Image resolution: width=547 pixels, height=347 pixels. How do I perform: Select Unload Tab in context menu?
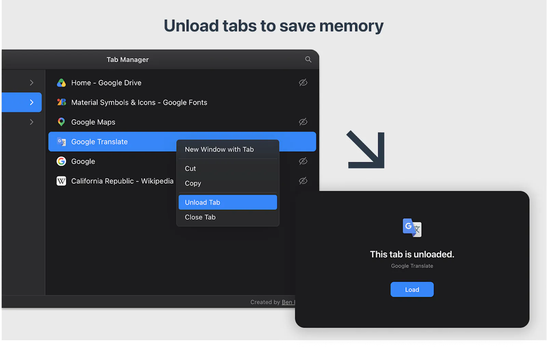pyautogui.click(x=228, y=202)
